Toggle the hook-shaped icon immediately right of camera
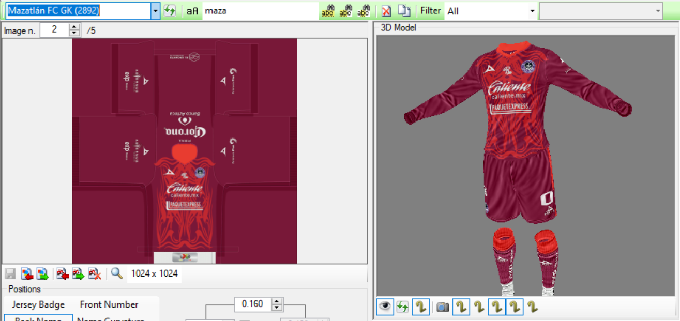The image size is (680, 321). click(x=461, y=307)
